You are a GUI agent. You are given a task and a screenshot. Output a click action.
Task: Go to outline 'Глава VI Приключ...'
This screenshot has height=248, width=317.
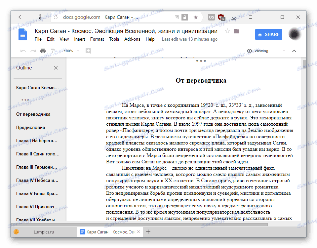[37, 207]
